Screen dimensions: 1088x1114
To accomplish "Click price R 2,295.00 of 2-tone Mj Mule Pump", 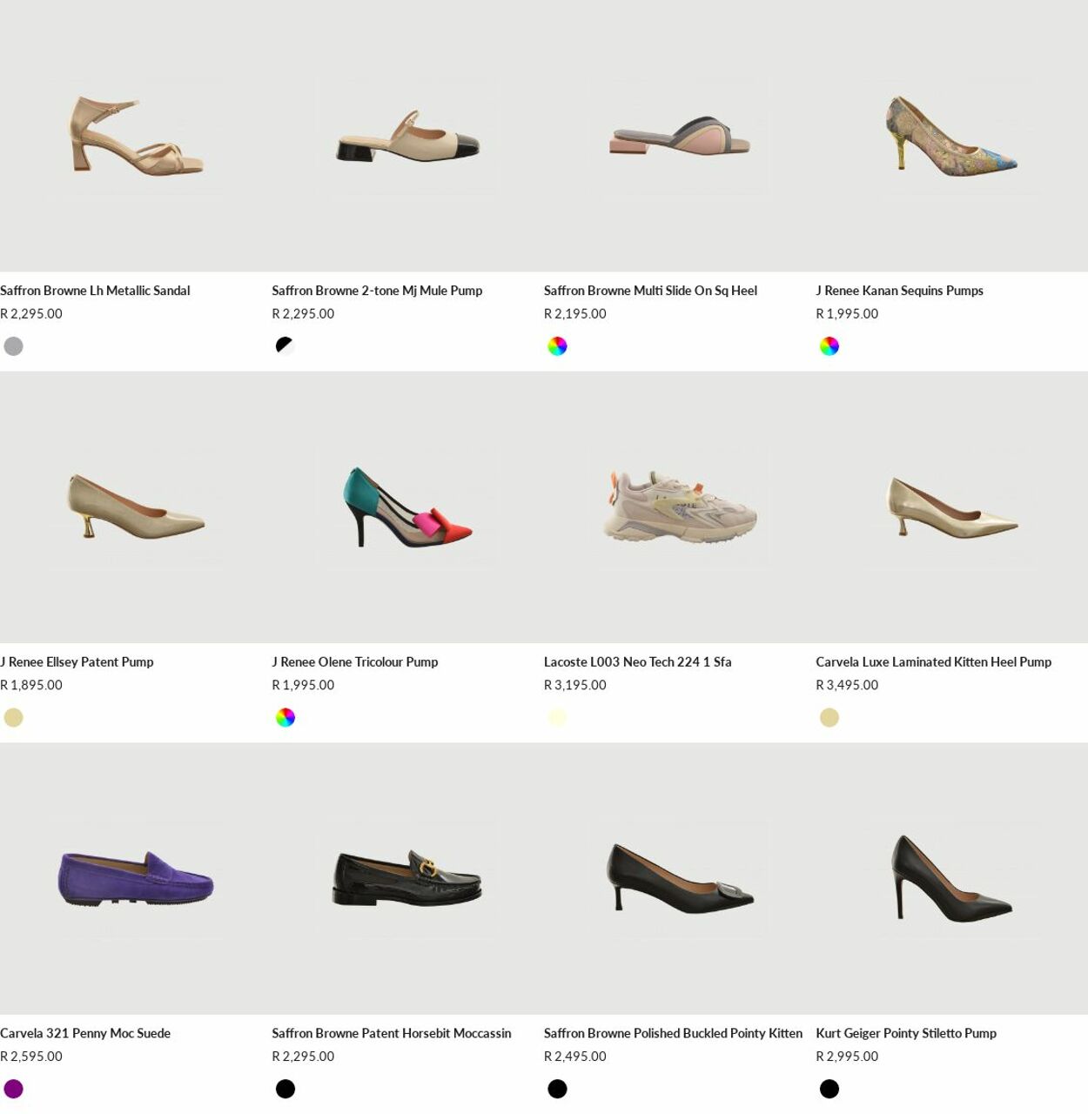I will point(303,314).
